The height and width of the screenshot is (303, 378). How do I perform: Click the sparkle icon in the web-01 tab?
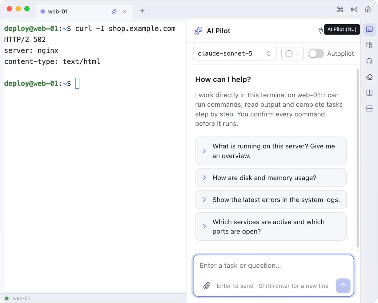(114, 11)
